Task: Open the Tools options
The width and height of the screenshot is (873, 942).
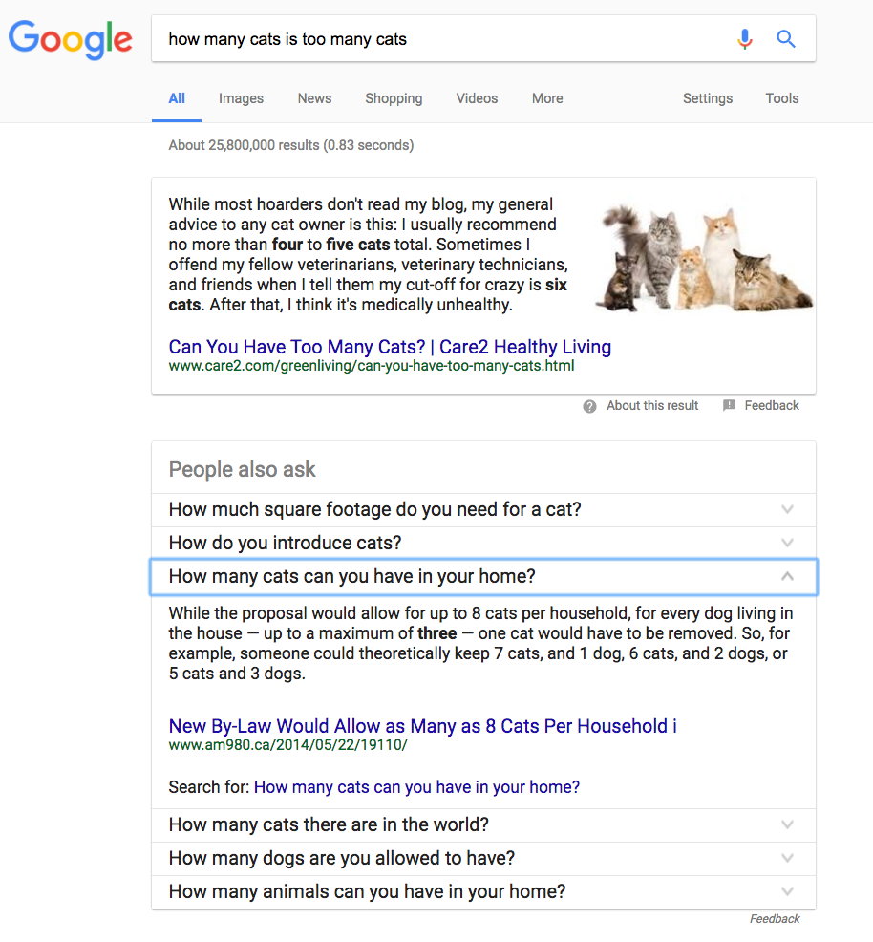Action: tap(781, 98)
